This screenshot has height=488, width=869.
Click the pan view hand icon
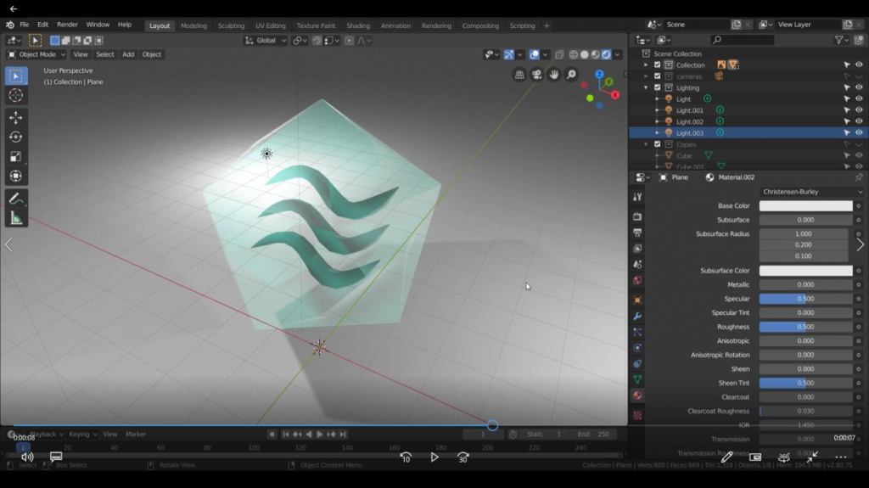pos(553,75)
